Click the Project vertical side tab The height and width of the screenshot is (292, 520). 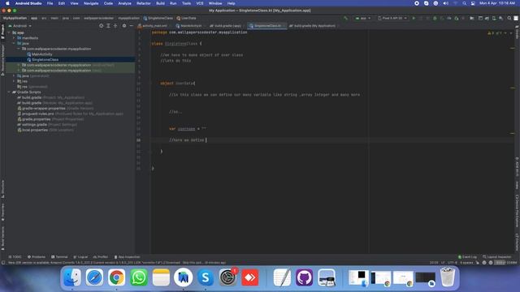(2, 32)
